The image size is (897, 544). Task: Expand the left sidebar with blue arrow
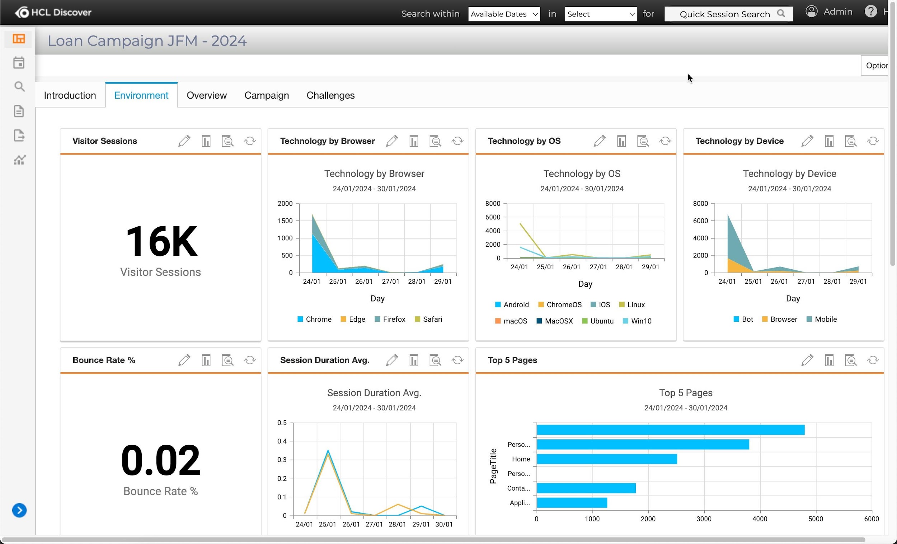pos(19,510)
